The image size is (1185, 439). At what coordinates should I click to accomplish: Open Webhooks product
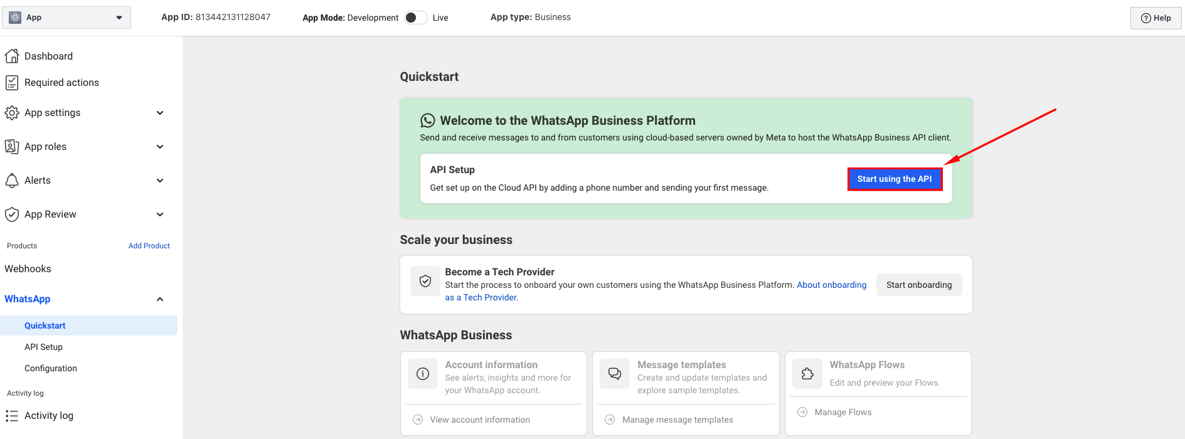coord(28,269)
